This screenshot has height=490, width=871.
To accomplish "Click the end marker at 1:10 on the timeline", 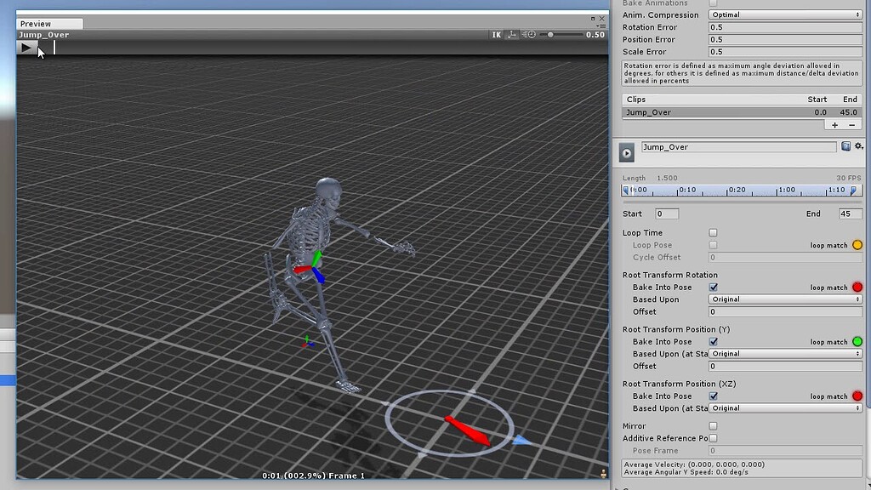I will pos(854,190).
